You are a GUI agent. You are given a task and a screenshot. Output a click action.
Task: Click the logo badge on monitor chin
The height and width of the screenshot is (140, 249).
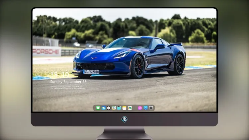click(124, 119)
